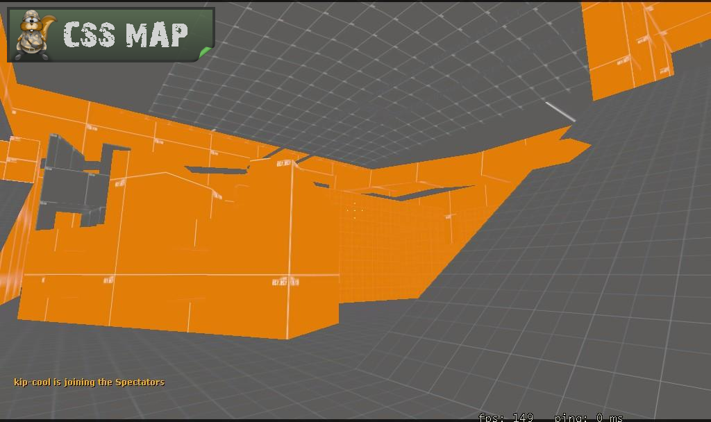Click the small label on the lower left orange wall

[108, 280]
